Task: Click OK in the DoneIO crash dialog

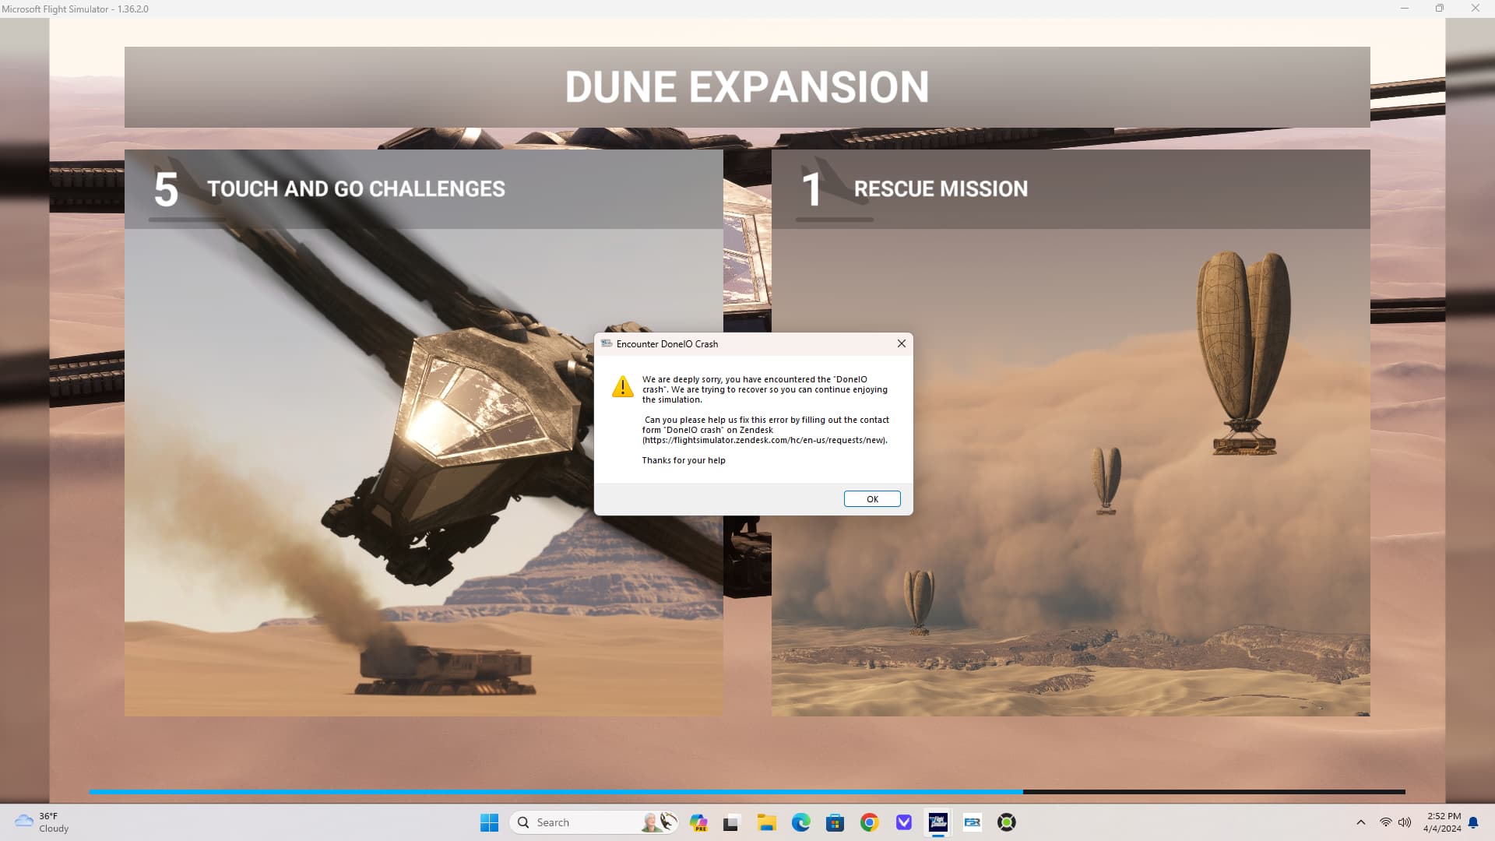Action: pyautogui.click(x=872, y=499)
